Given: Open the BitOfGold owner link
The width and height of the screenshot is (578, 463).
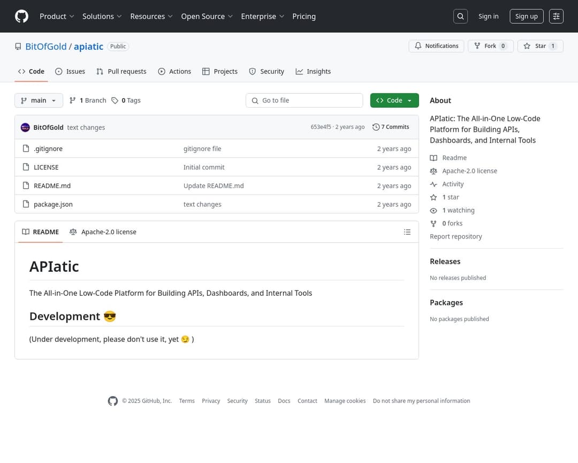Looking at the screenshot, I should pyautogui.click(x=46, y=47).
